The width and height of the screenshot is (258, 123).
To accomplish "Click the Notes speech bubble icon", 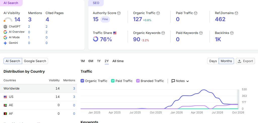I will pyautogui.click(x=173, y=81).
